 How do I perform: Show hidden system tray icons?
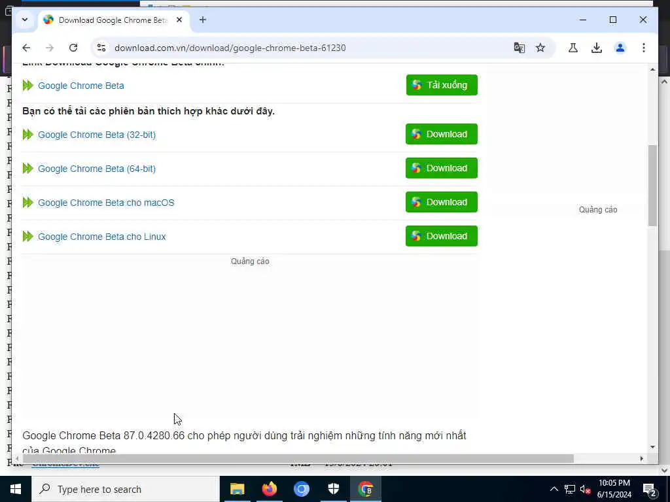click(554, 489)
